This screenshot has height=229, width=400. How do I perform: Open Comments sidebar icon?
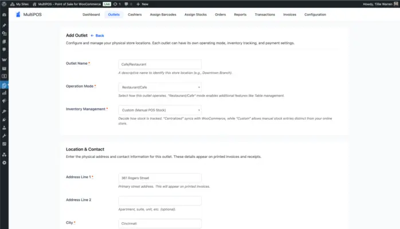(x=4, y=50)
